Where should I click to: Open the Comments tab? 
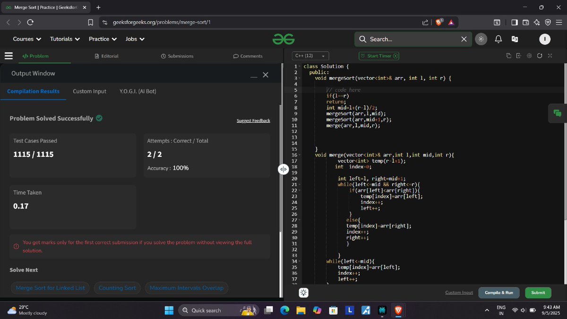[x=248, y=56]
